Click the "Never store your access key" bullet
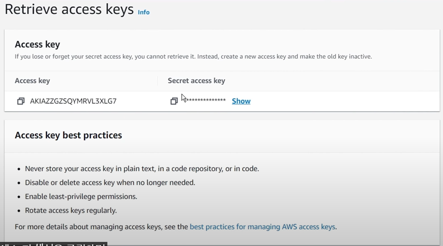This screenshot has width=443, height=246. pyautogui.click(x=142, y=169)
